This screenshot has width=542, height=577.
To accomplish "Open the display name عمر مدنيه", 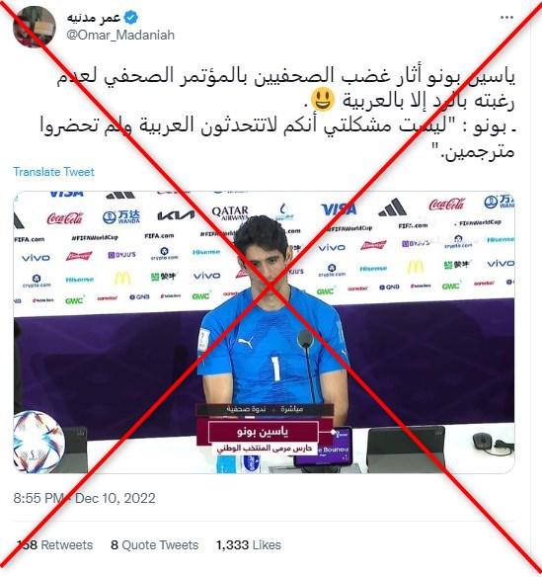I will click(94, 18).
